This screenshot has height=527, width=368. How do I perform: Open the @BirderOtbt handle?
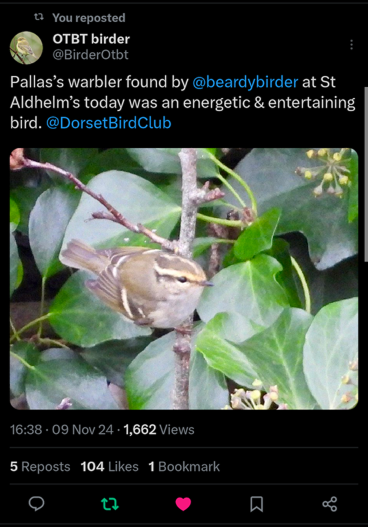coord(90,55)
